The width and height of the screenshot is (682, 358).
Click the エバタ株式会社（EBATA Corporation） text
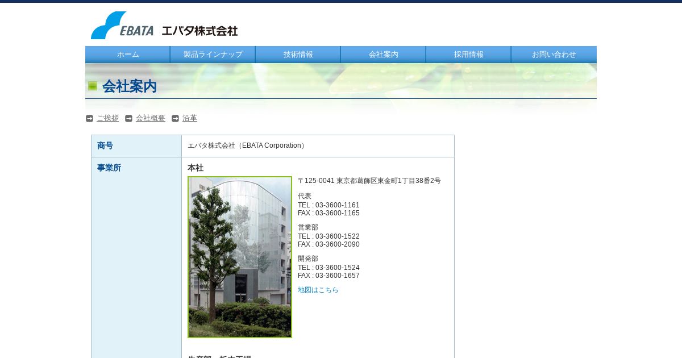click(x=248, y=145)
